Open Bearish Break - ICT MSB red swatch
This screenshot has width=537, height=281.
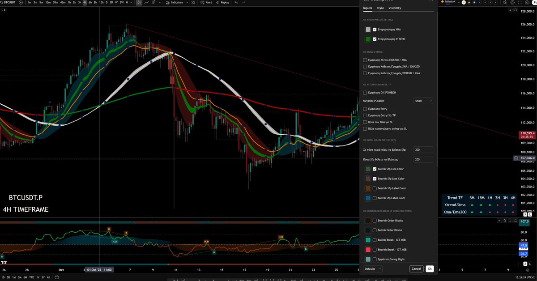(368, 250)
